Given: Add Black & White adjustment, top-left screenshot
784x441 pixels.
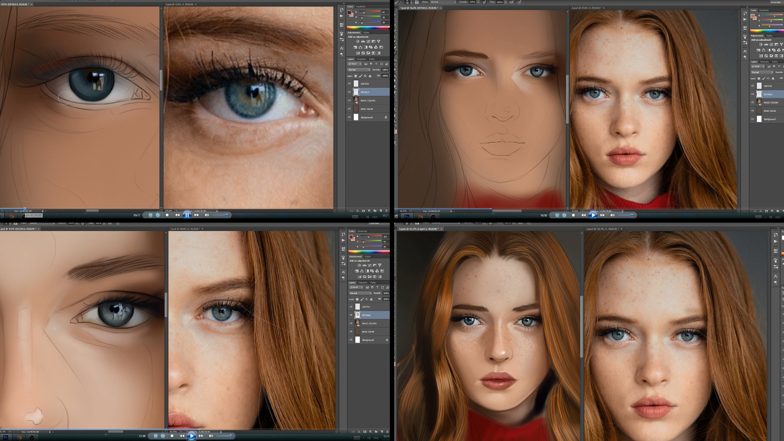Looking at the screenshot, I should [x=365, y=47].
